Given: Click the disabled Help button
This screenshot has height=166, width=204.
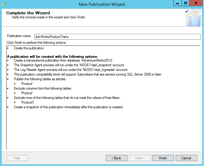Looking at the screenshot, I should [x=17, y=158].
